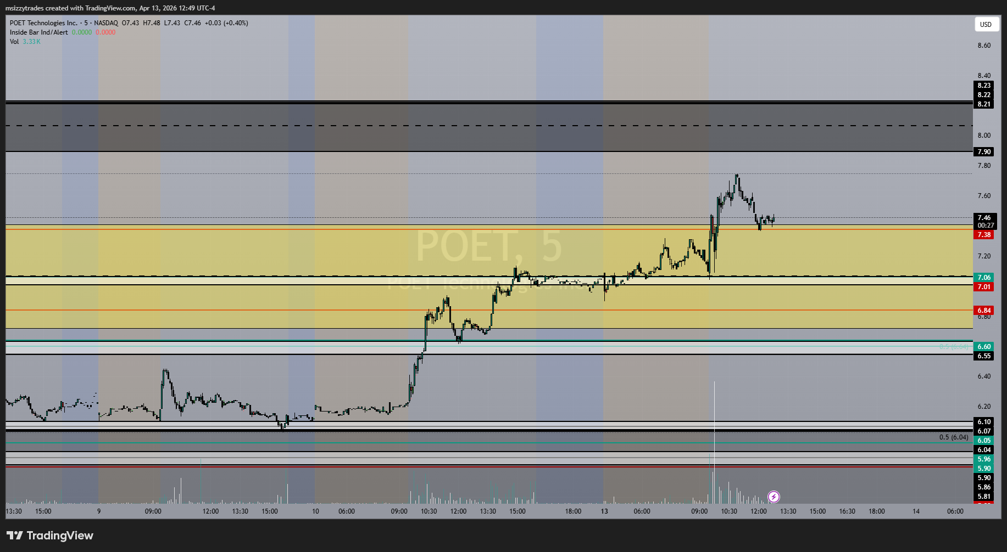Click the date label 10 on time axis
This screenshot has width=1007, height=552.
coord(315,511)
